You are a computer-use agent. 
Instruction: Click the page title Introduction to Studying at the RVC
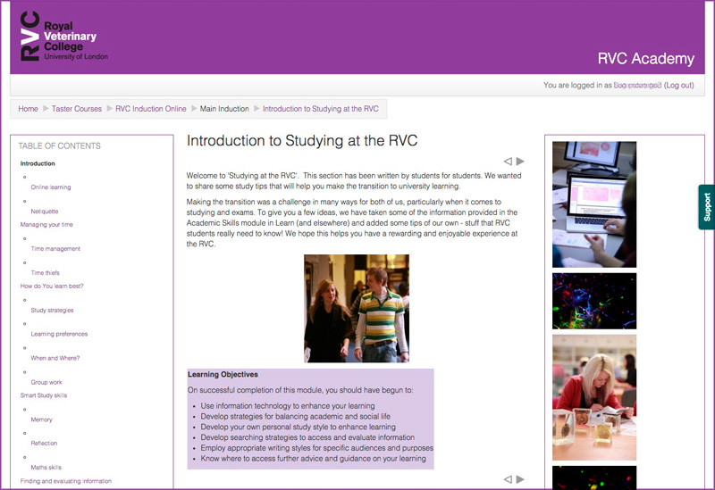(302, 140)
